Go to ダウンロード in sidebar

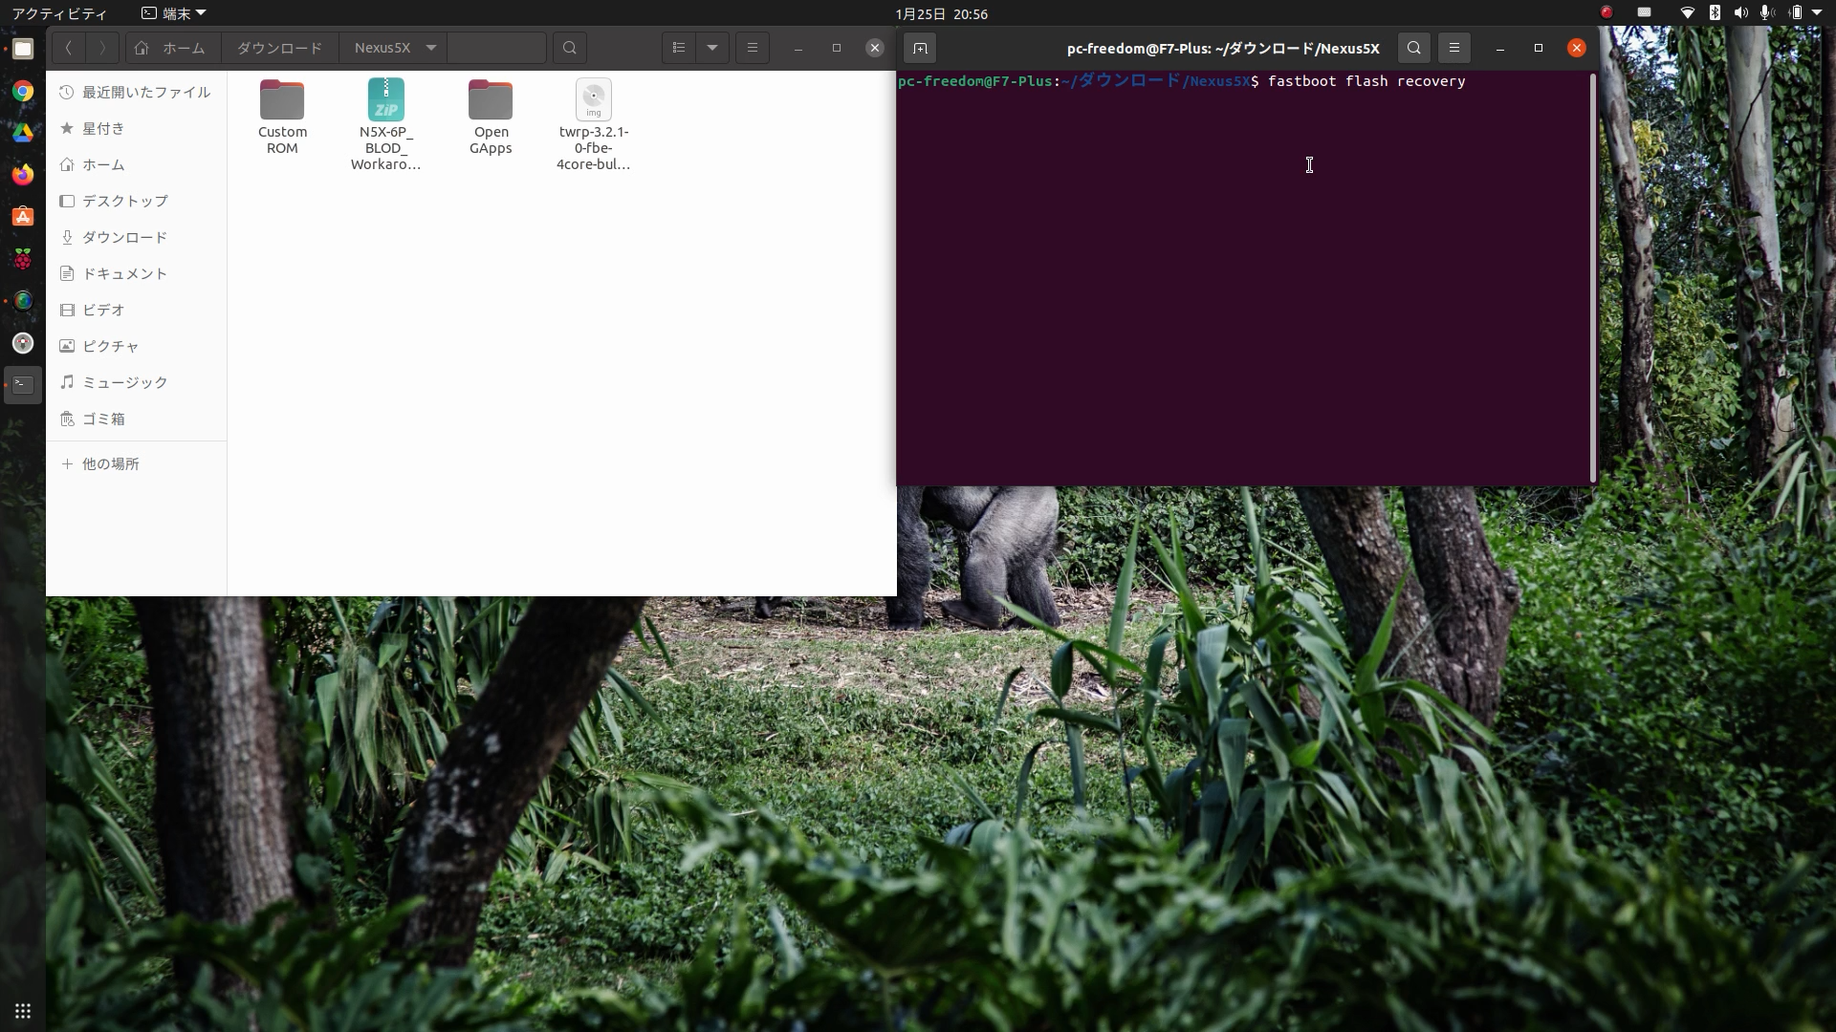pyautogui.click(x=124, y=237)
